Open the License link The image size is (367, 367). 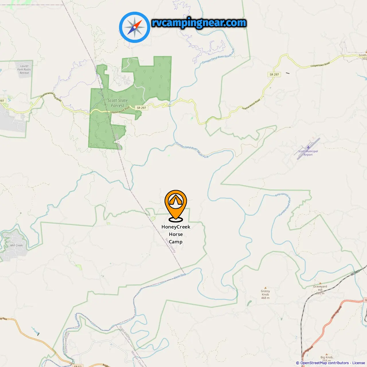(x=359, y=363)
